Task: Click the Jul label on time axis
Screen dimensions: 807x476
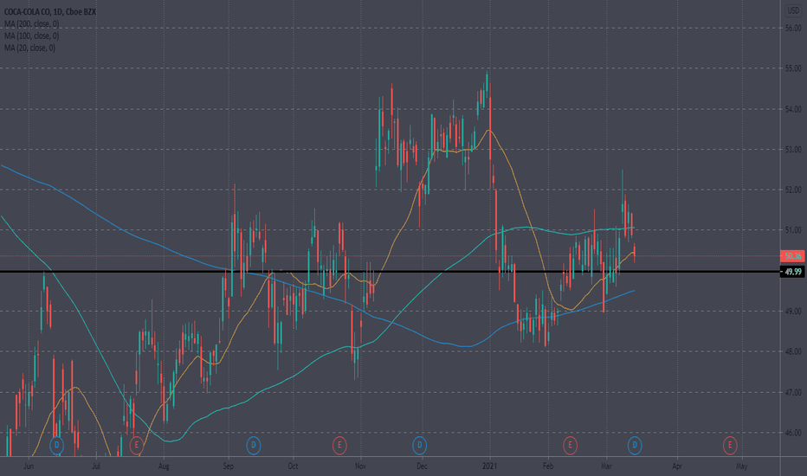Action: pos(96,466)
